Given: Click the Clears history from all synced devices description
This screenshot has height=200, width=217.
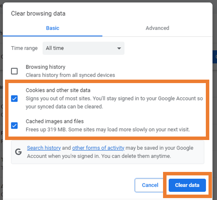Looking at the screenshot, I should pyautogui.click(x=71, y=75).
